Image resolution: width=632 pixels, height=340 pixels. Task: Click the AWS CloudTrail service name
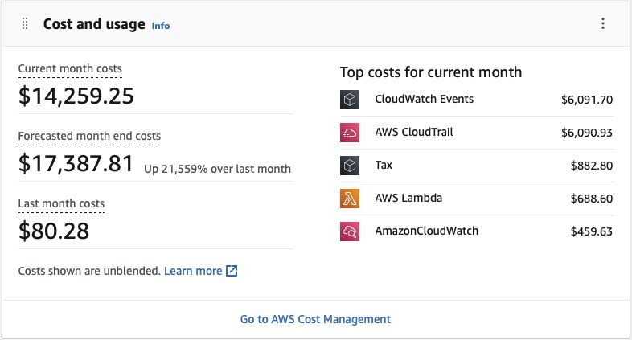click(x=414, y=132)
